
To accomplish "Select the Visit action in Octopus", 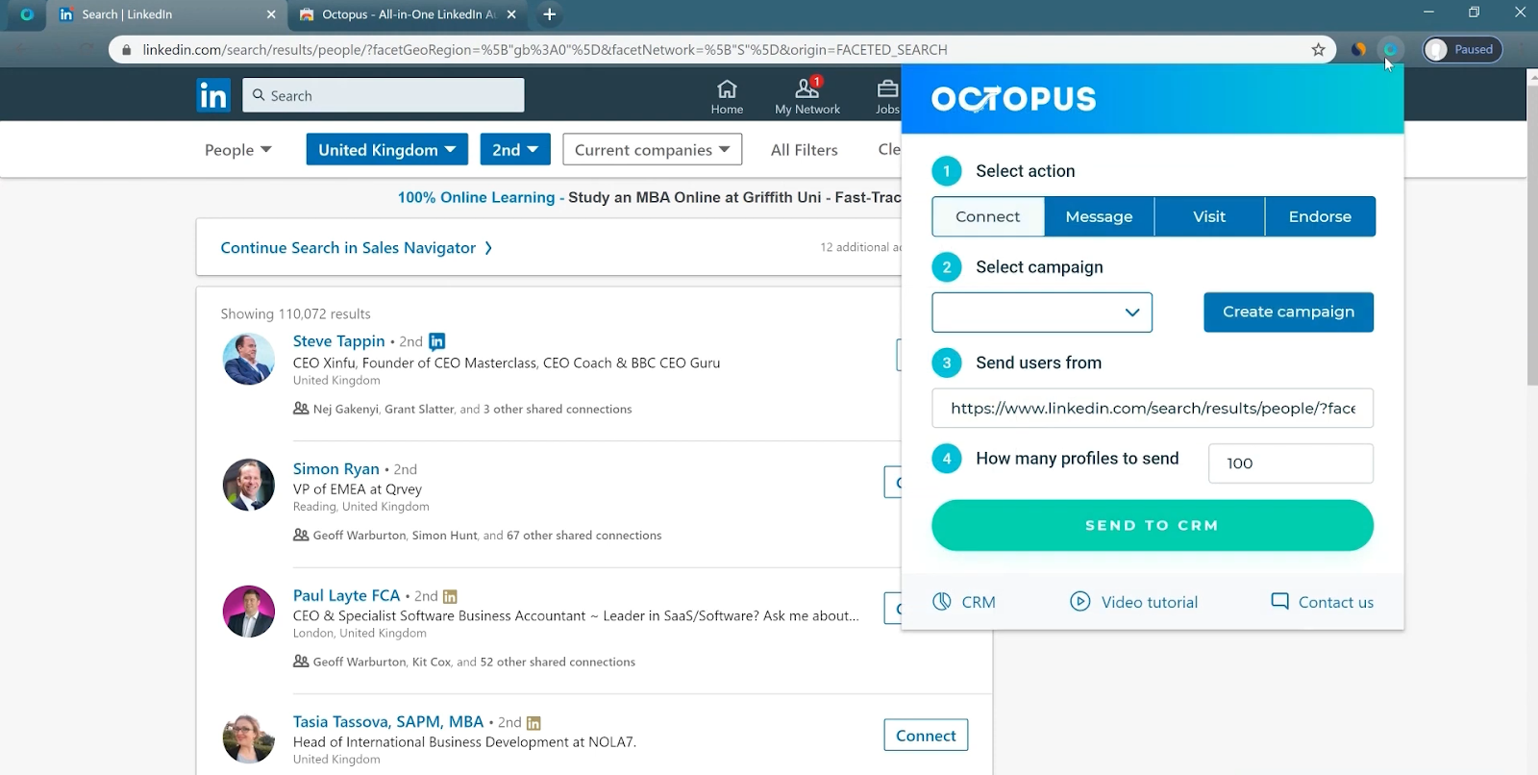I will (1209, 216).
